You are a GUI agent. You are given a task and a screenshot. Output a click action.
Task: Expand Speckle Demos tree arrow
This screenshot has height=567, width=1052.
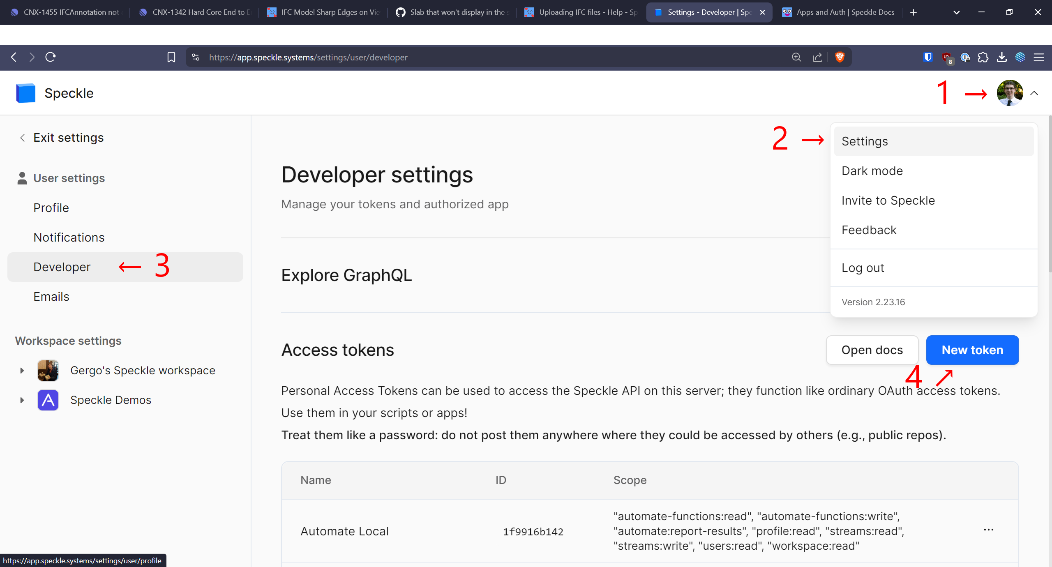pyautogui.click(x=22, y=400)
